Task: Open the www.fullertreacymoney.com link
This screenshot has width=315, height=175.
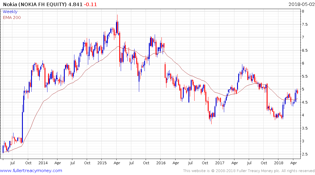Action: click(x=31, y=171)
